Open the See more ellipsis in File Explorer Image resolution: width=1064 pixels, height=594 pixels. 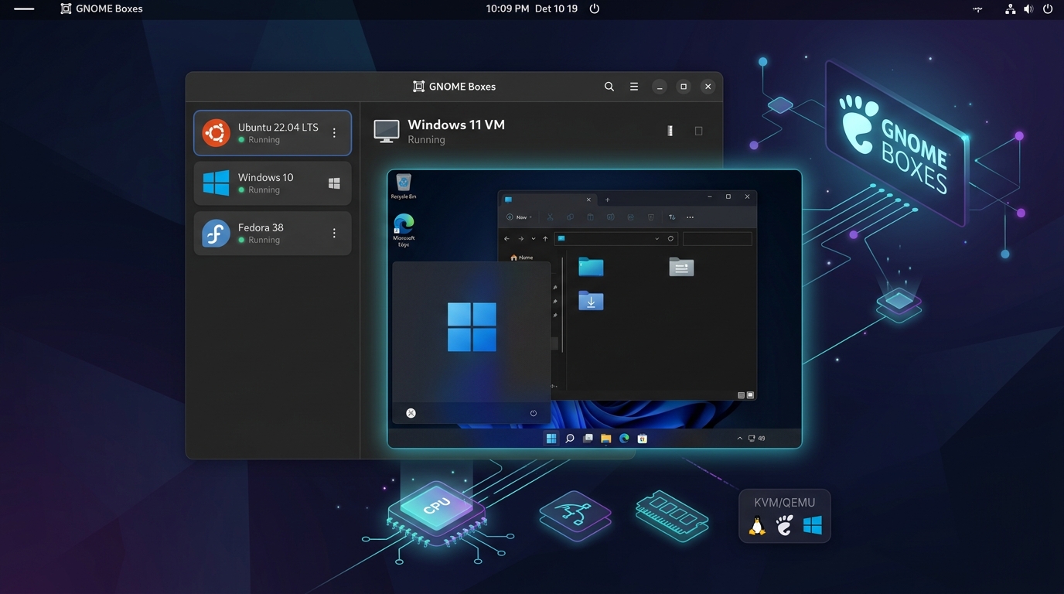690,217
